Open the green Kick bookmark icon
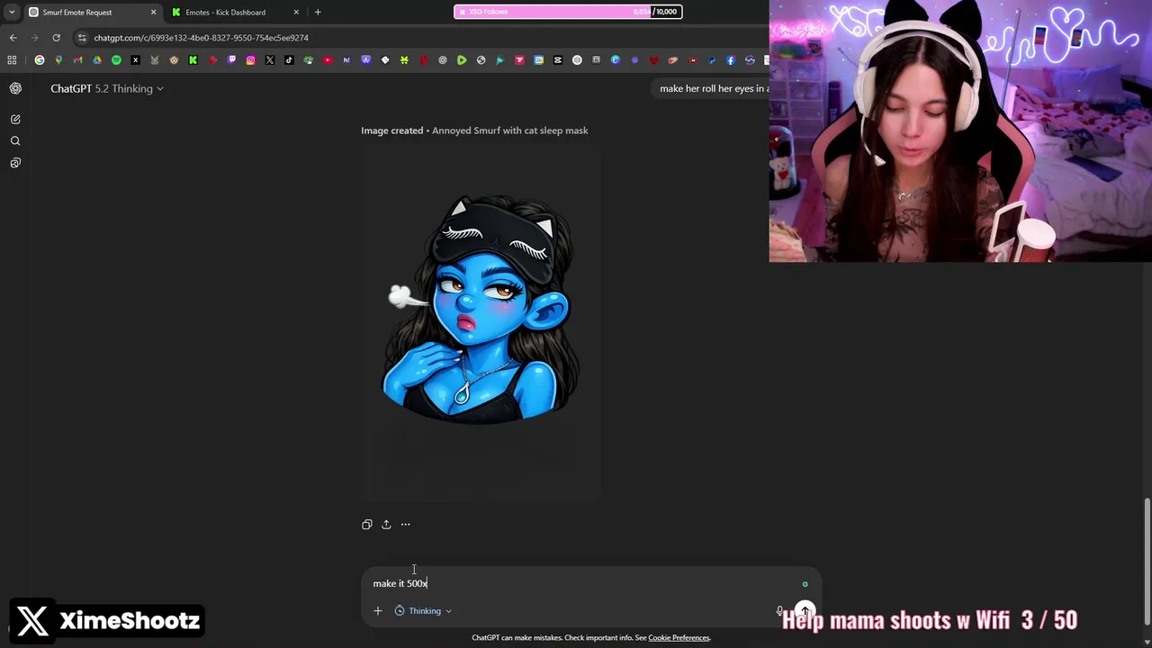 193,60
